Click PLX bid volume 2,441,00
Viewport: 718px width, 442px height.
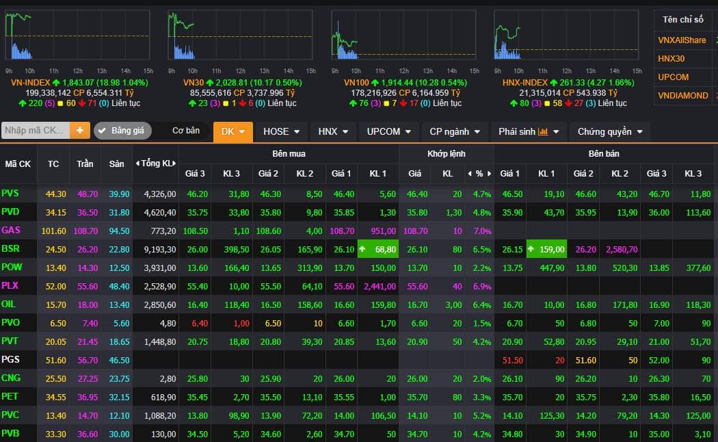(x=380, y=286)
